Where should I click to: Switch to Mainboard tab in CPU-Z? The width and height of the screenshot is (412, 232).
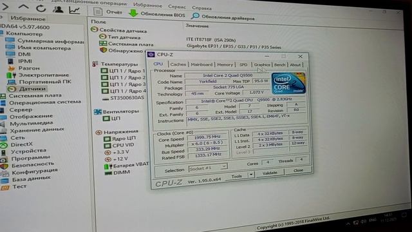point(201,64)
